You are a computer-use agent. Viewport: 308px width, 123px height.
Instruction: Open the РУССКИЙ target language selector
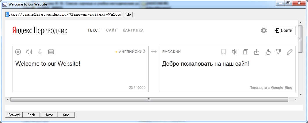(172, 52)
